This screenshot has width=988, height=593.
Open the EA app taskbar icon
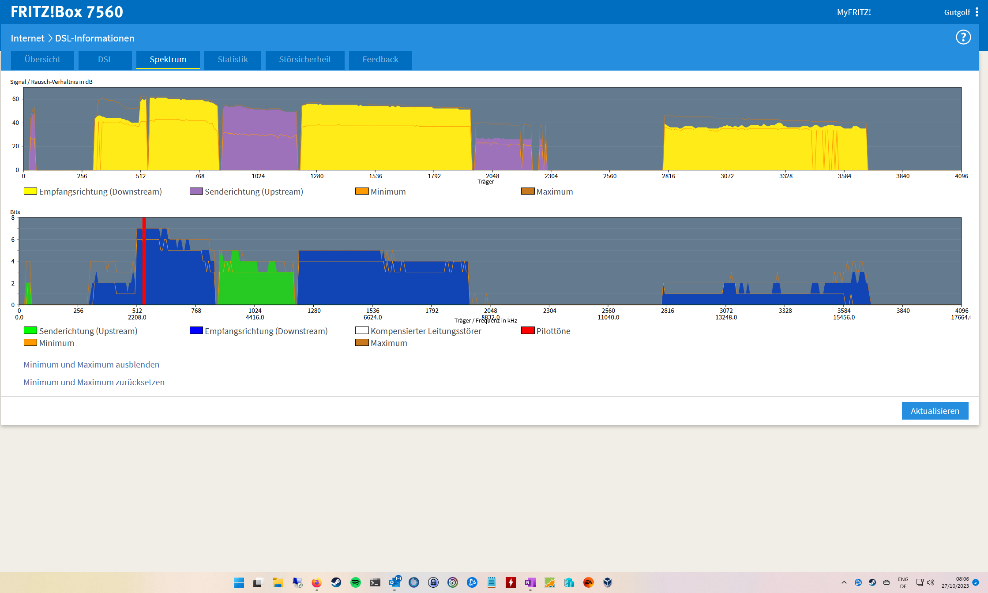coord(588,582)
